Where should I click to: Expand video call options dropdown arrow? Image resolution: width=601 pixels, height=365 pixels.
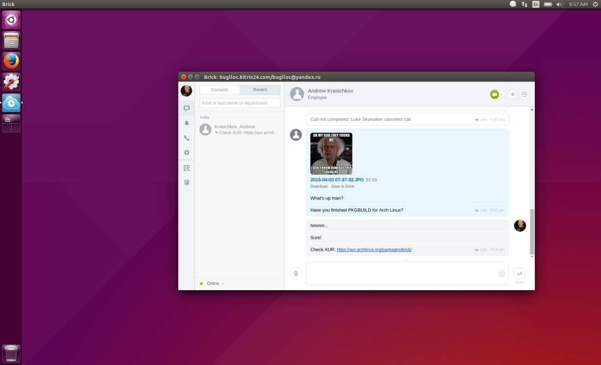point(502,95)
